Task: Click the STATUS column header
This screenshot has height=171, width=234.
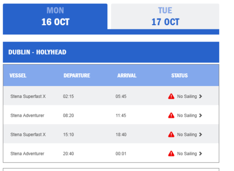Action: 179,75
